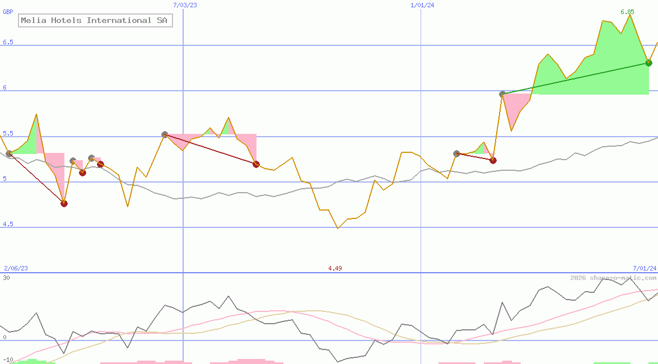Select the gray dot just after the 1/01/24 line
The image size is (658, 364).
coord(456,153)
